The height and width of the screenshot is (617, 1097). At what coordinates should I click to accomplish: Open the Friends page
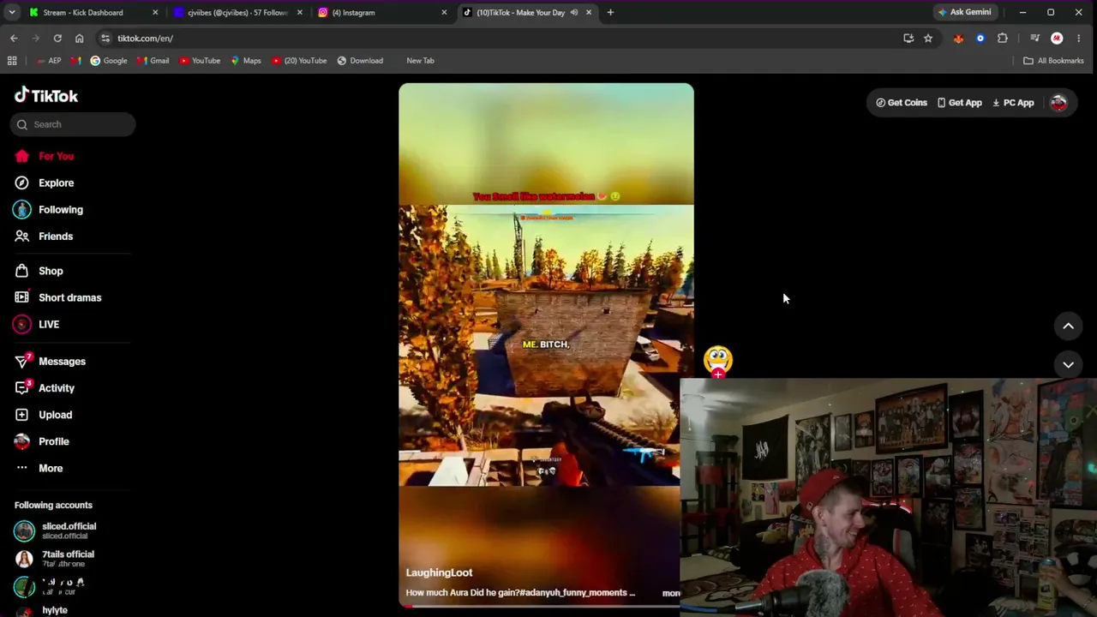click(44, 236)
